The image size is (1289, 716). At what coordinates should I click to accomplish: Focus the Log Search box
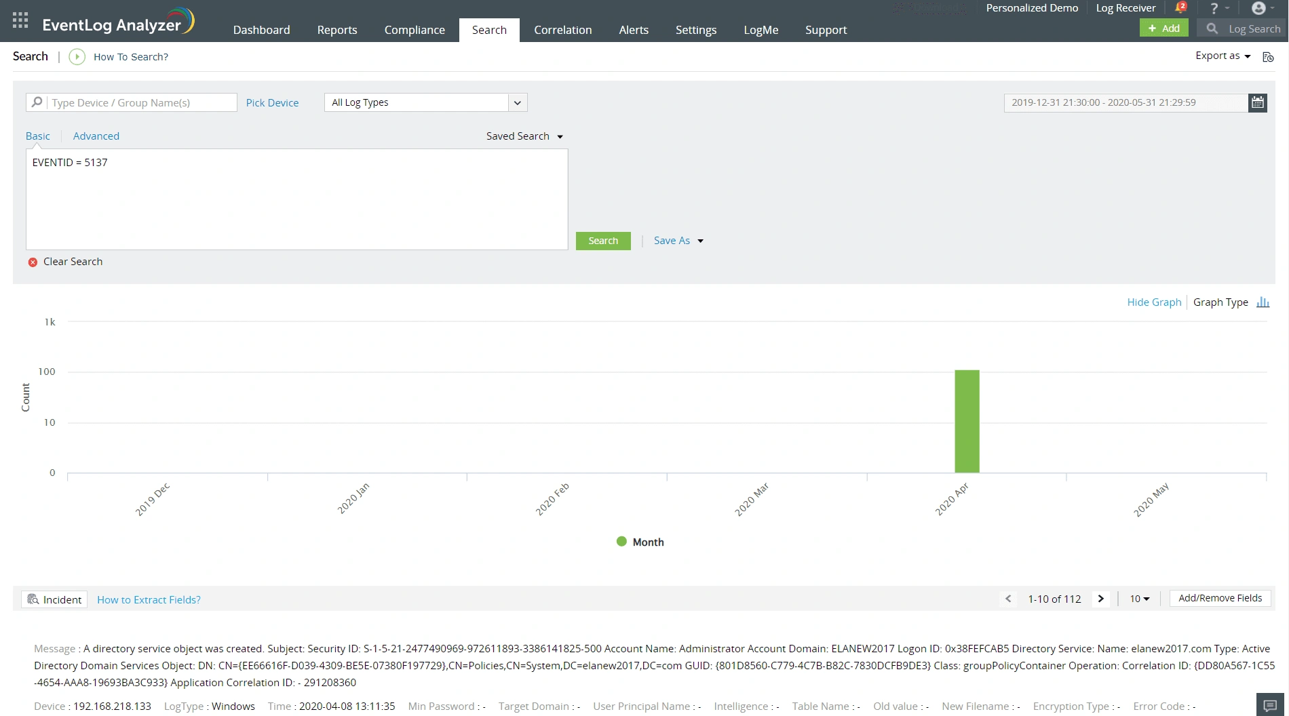click(1243, 28)
